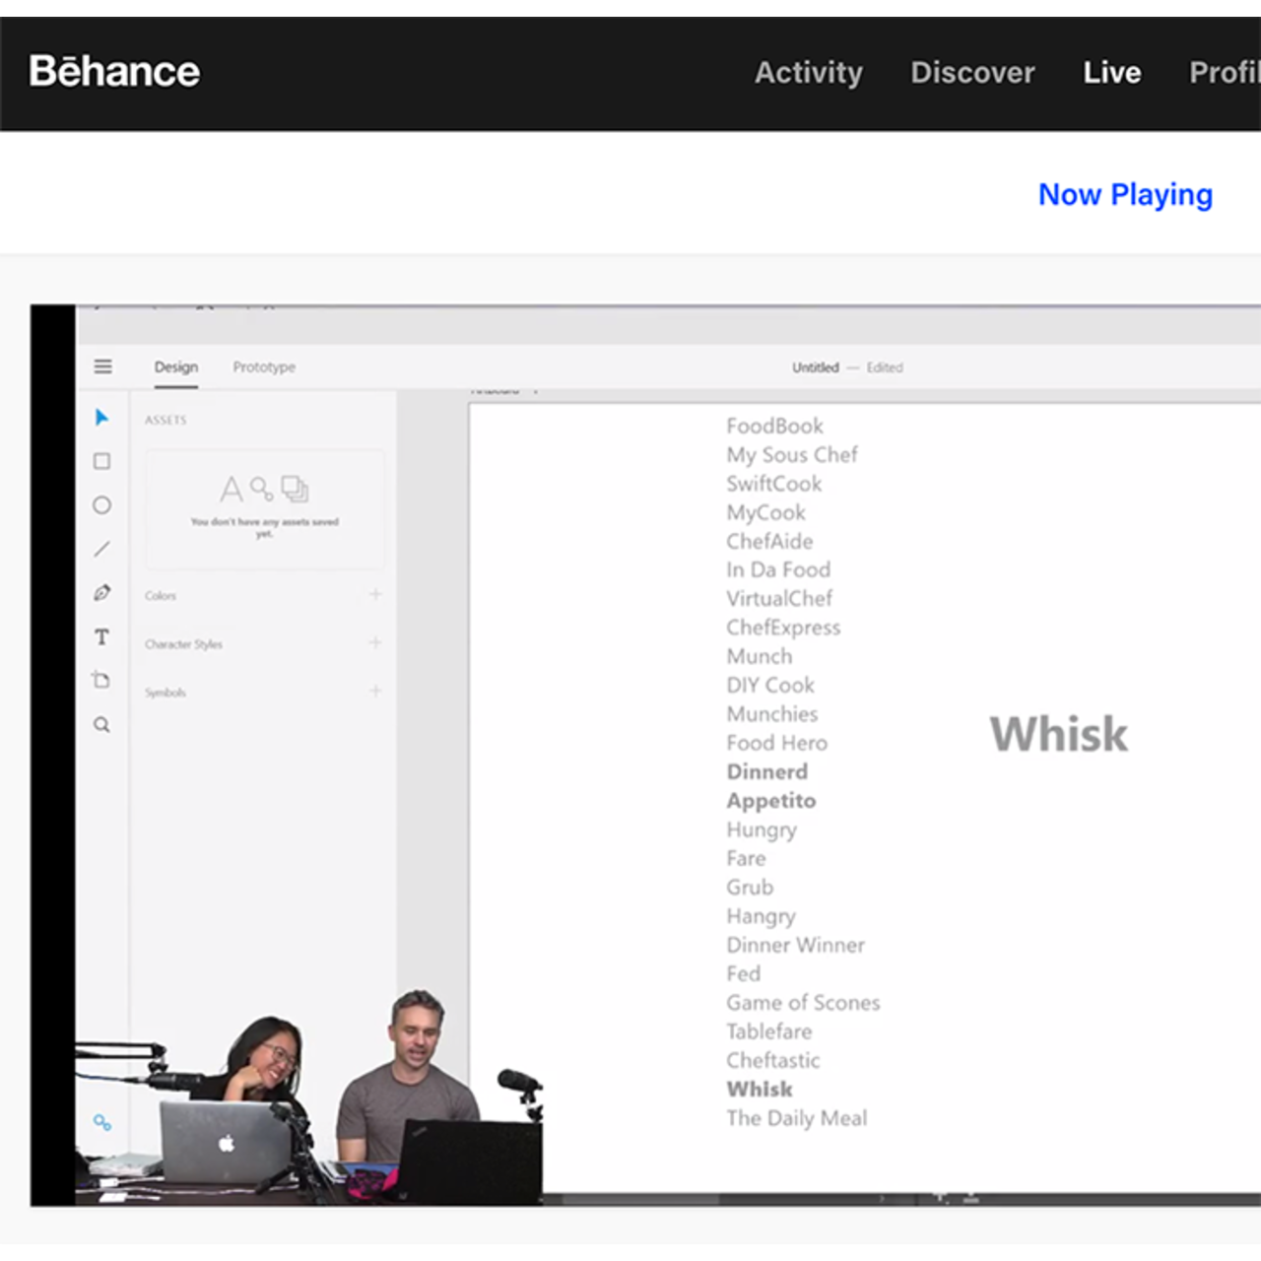Add a Character Style with plus
This screenshot has width=1261, height=1261.
click(x=375, y=642)
